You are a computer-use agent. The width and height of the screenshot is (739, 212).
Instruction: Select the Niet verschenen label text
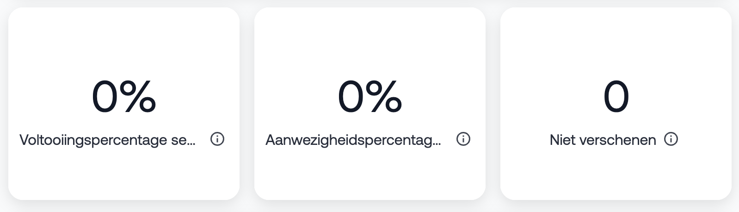point(603,140)
